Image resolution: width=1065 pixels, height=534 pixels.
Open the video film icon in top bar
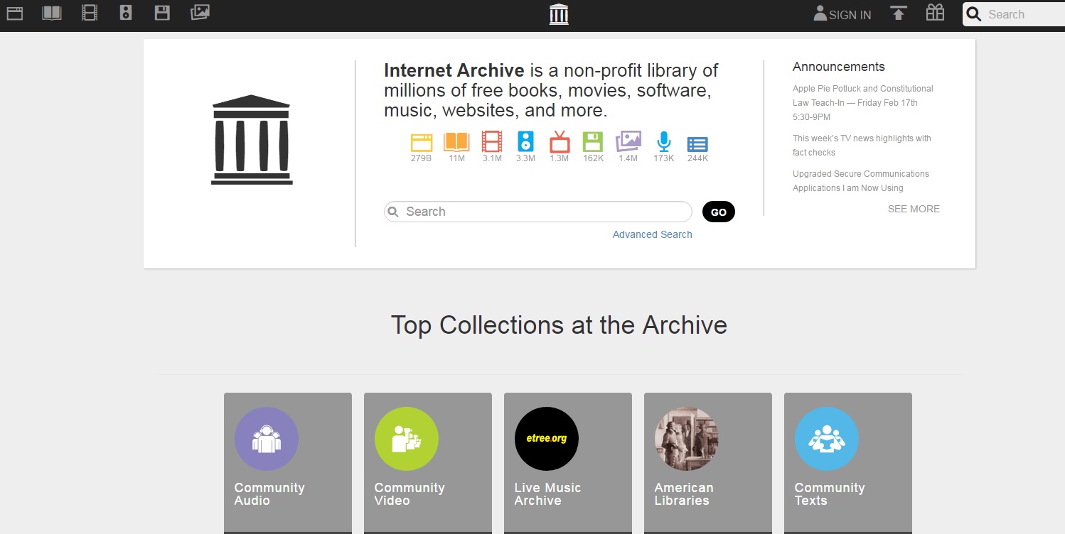(89, 13)
